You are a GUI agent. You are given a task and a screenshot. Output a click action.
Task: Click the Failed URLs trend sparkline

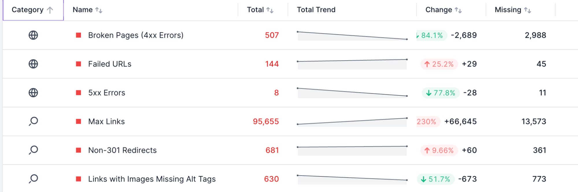pyautogui.click(x=352, y=64)
